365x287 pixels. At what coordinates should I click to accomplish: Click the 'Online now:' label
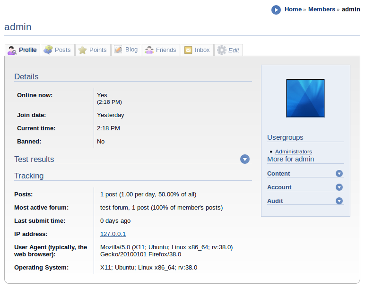(x=35, y=95)
